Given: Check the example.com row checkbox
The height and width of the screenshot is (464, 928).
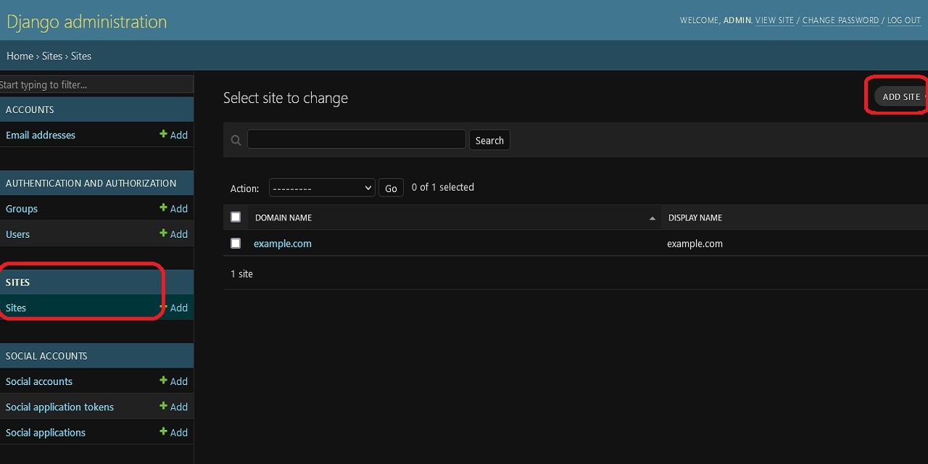Looking at the screenshot, I should click(x=236, y=244).
